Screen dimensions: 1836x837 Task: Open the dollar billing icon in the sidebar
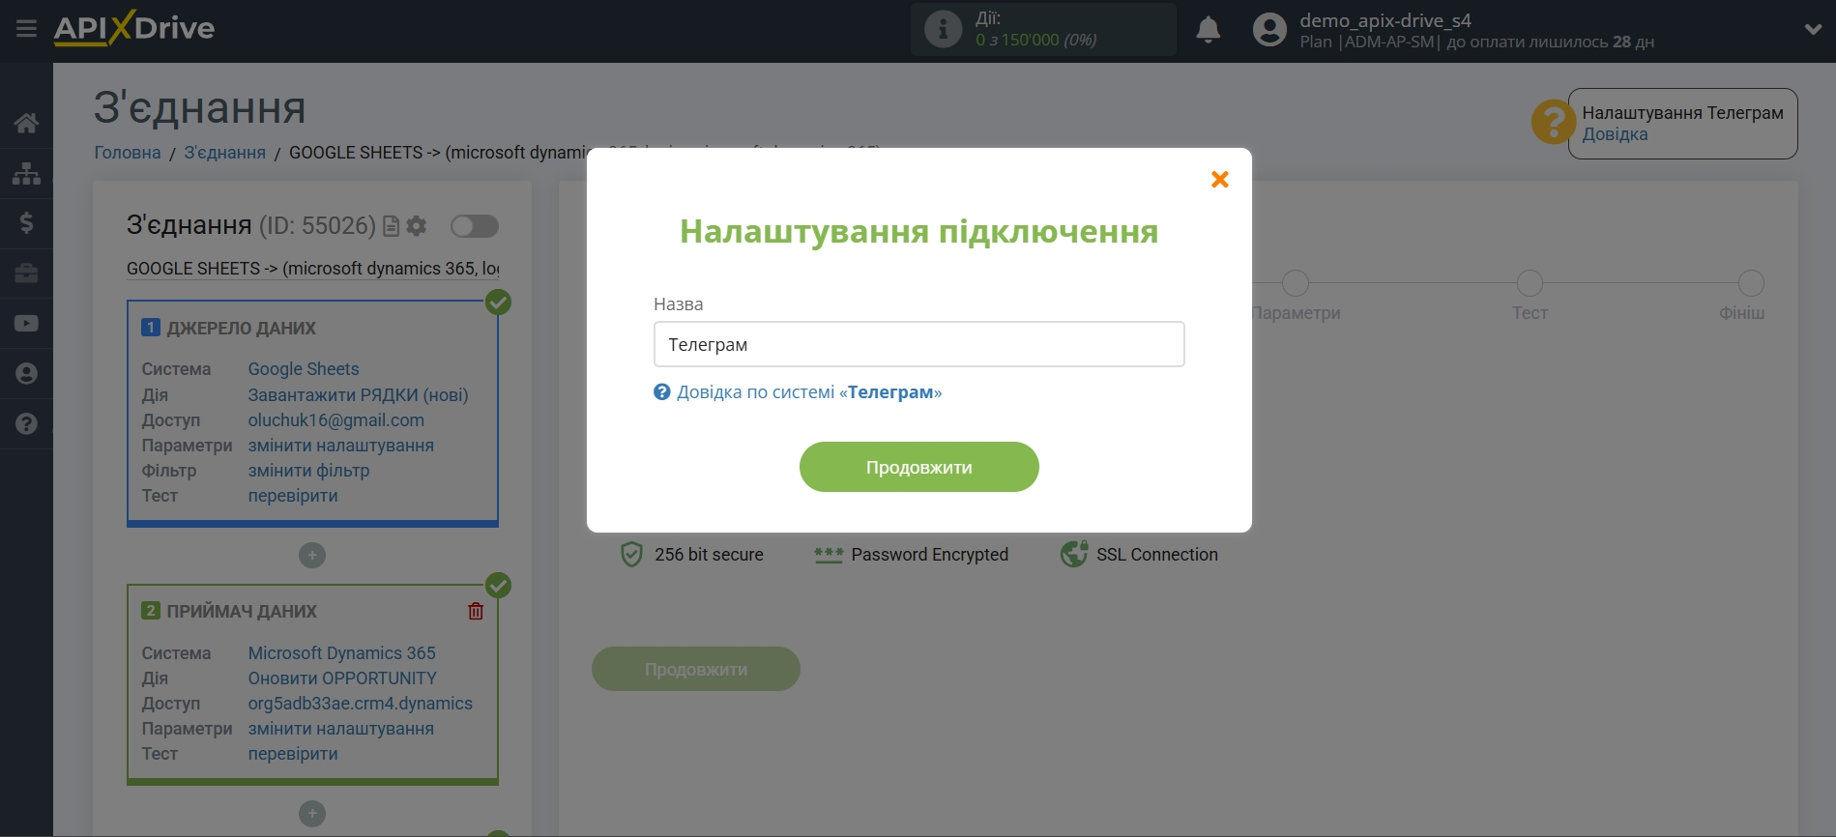(26, 223)
